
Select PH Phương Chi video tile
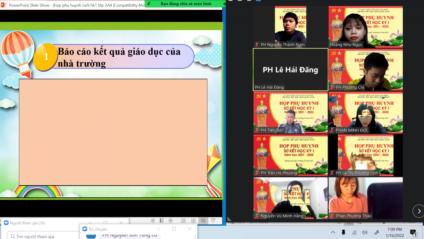click(x=366, y=70)
